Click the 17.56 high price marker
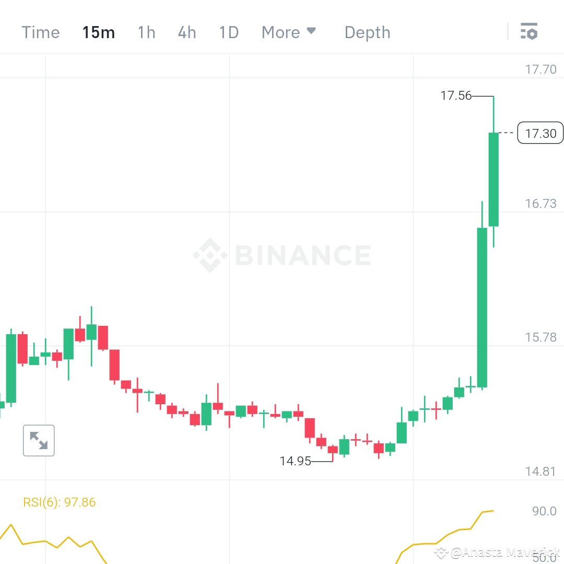 [457, 96]
